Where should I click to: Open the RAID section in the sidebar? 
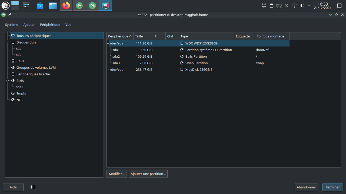click(x=20, y=61)
